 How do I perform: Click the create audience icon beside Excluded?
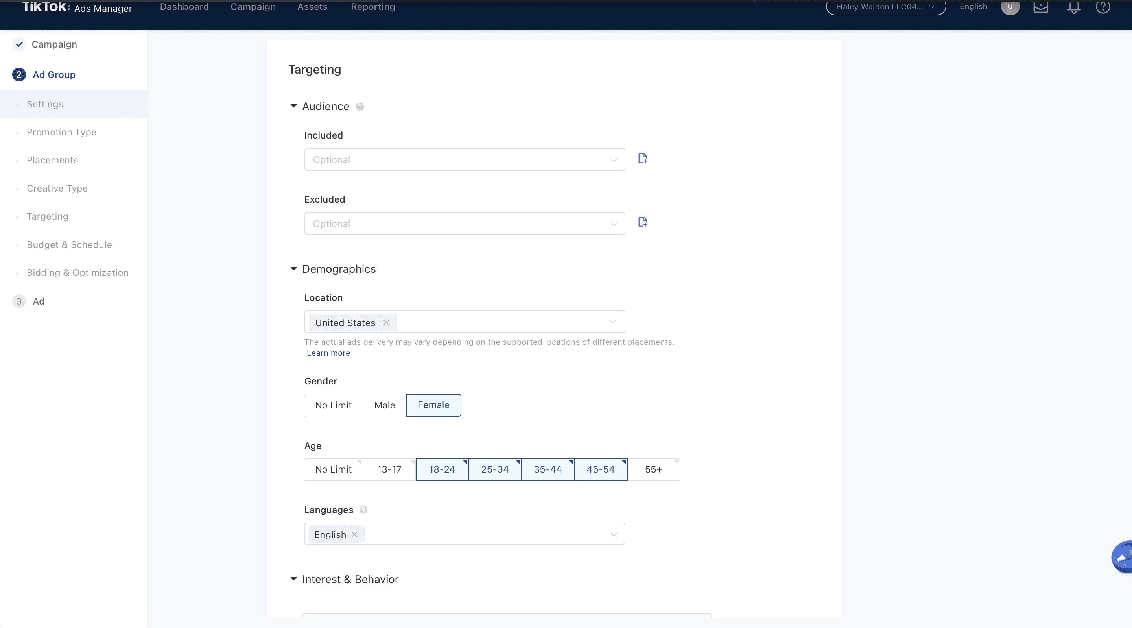tap(642, 222)
